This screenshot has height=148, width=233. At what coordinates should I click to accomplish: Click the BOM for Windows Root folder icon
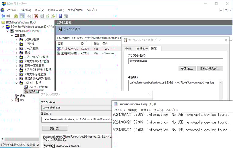pos(3,22)
